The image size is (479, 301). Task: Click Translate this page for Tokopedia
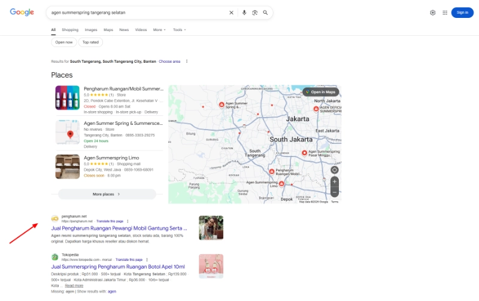click(x=129, y=260)
